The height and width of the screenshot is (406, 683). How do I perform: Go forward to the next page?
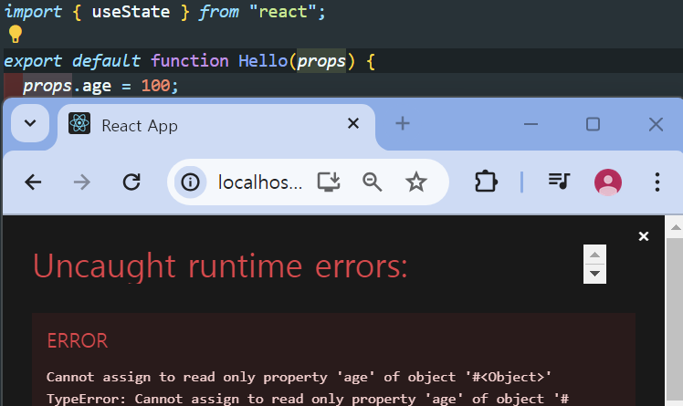point(82,182)
